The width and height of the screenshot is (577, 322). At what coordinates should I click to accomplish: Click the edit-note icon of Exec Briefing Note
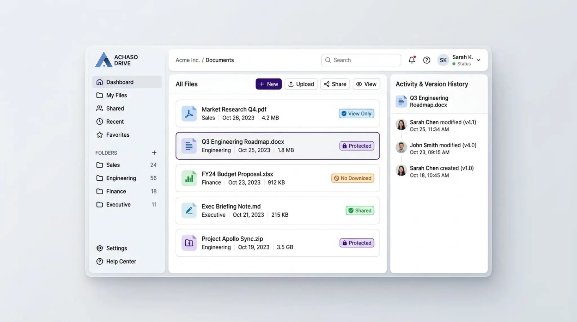tap(189, 210)
